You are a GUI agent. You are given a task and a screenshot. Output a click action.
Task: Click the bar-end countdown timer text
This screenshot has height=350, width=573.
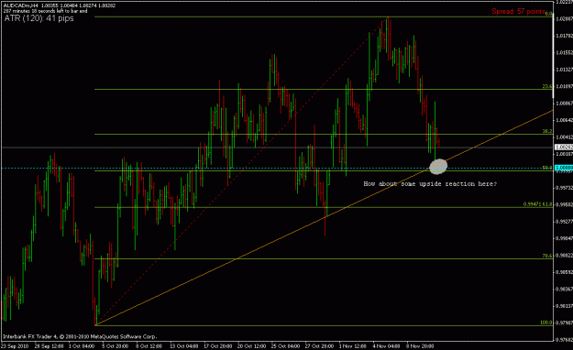click(45, 11)
